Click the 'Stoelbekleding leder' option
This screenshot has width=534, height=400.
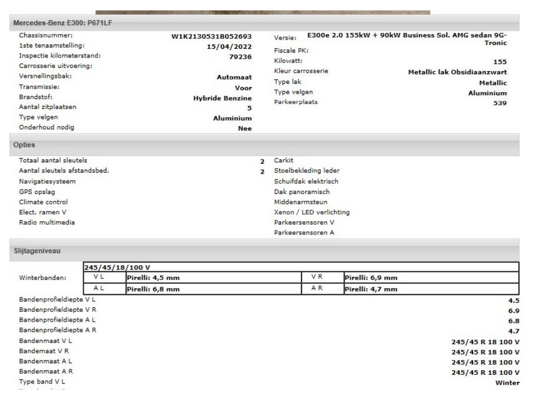pos(307,170)
